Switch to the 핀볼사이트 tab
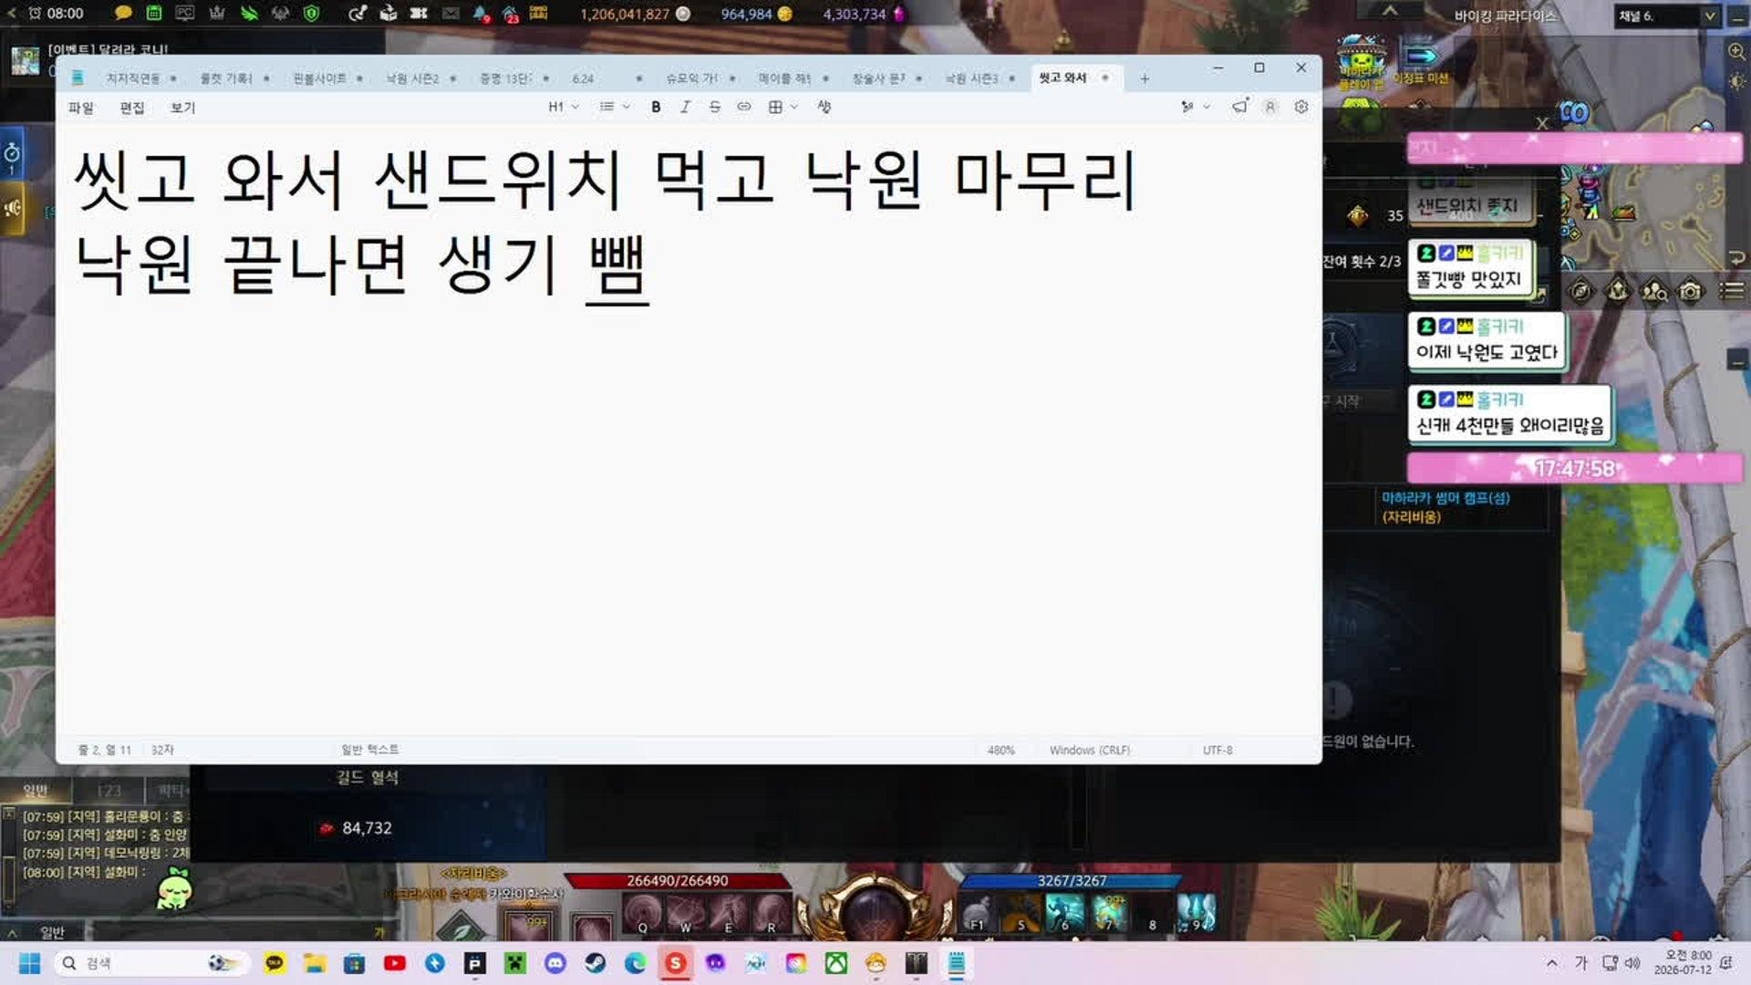 pyautogui.click(x=319, y=78)
